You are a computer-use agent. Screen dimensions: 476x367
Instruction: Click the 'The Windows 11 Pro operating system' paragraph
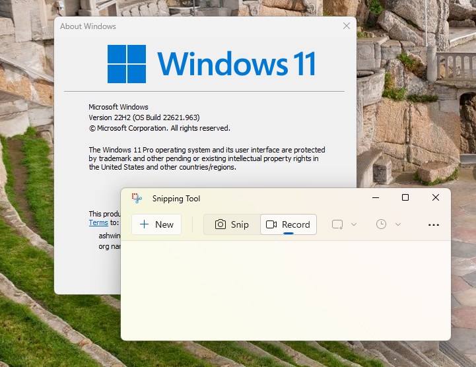207,158
